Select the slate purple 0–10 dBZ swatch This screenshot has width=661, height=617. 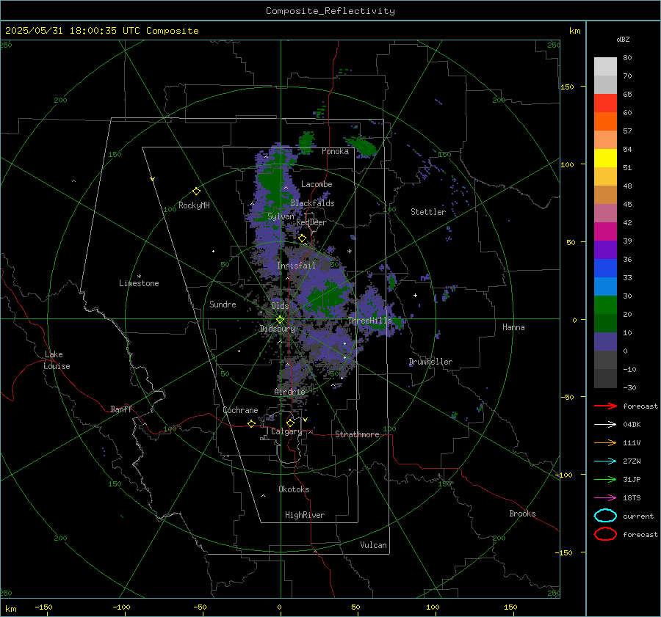coord(605,341)
